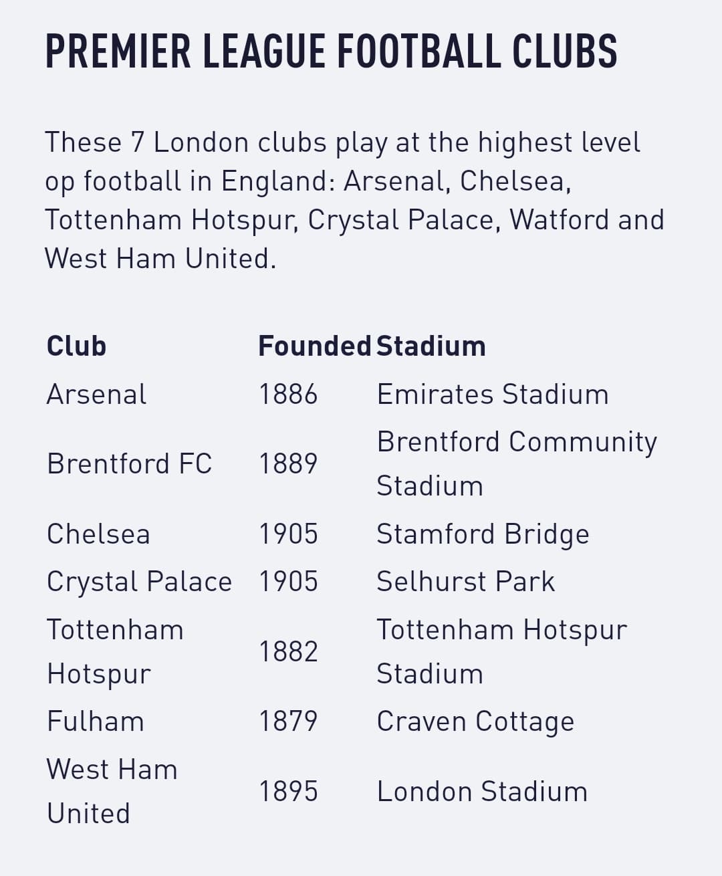Select the Crystal Palace table entry
Viewport: 722px width, 876px height.
tap(139, 582)
